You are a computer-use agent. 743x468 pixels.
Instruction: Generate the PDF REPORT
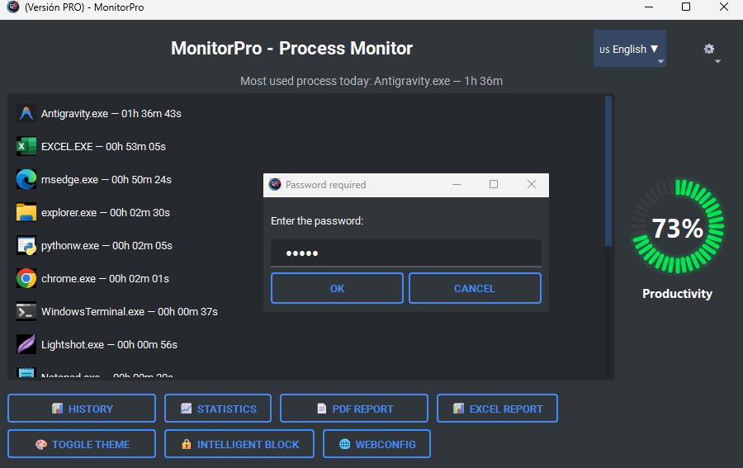click(x=354, y=409)
